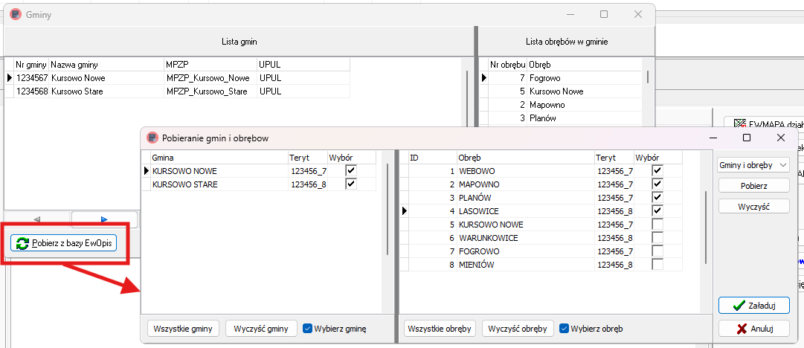Maximize the Pobieranie gmin i obrębów dialog
Screen dimensions: 804x348
click(x=747, y=138)
